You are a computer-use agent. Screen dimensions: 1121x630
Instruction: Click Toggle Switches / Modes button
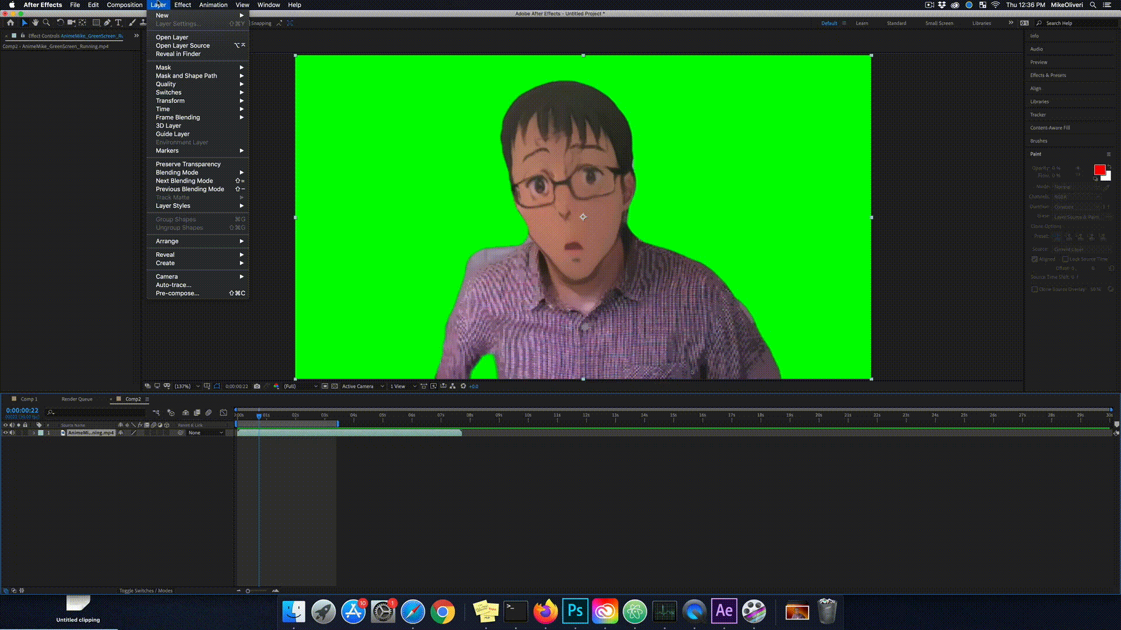click(x=146, y=590)
